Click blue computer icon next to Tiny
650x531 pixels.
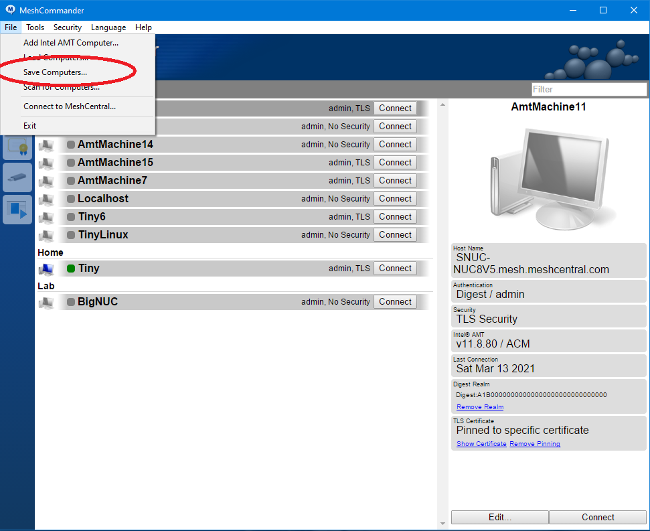(46, 269)
